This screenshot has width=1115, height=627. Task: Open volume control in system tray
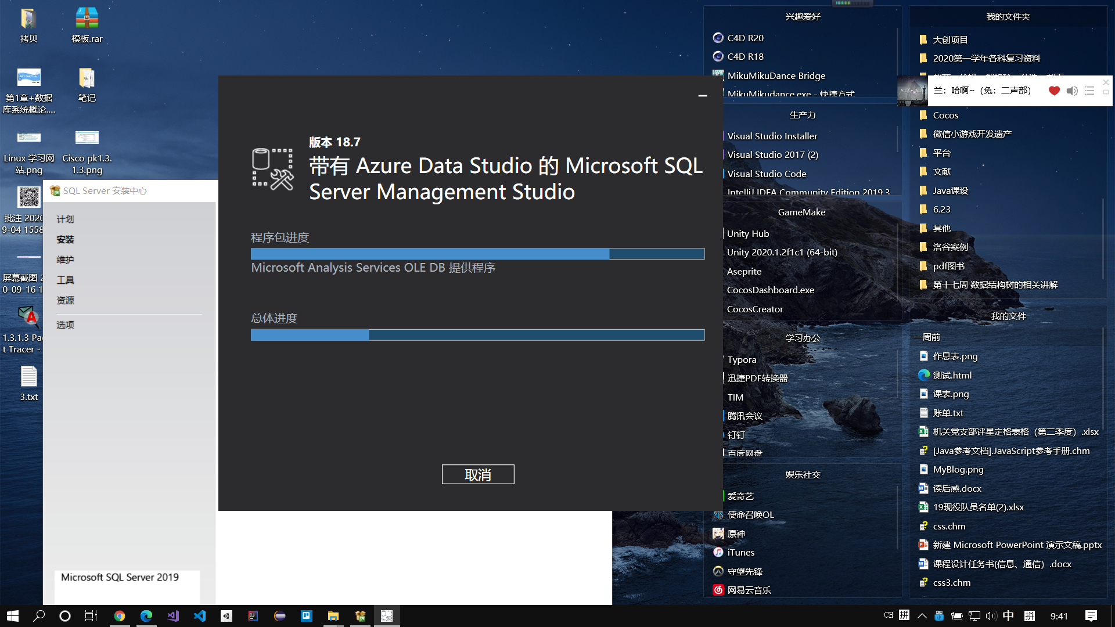tap(991, 615)
